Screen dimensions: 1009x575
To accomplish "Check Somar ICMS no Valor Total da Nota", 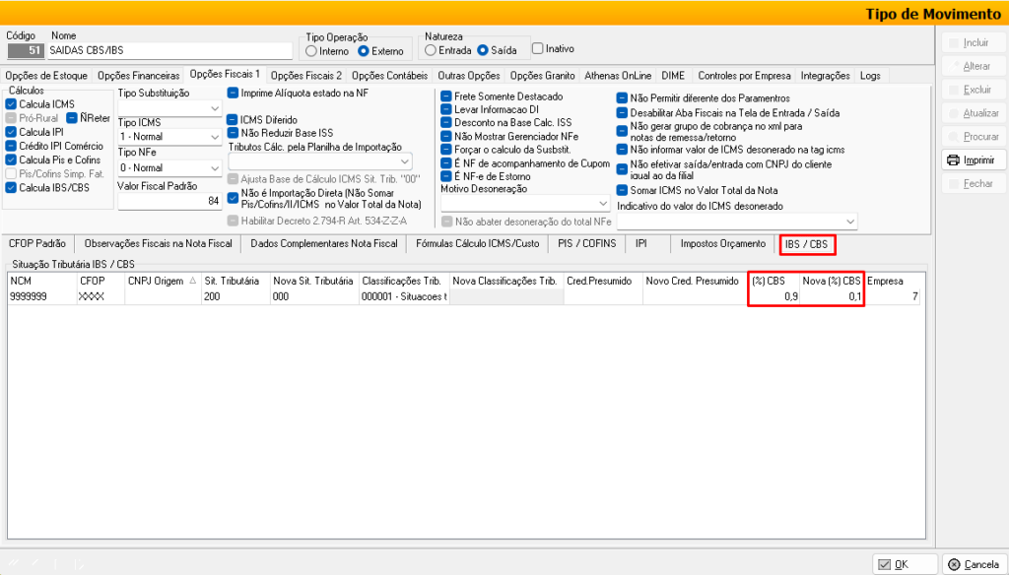I will click(x=622, y=189).
